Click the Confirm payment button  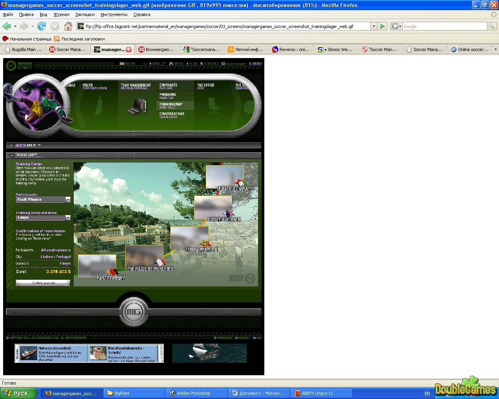(43, 283)
